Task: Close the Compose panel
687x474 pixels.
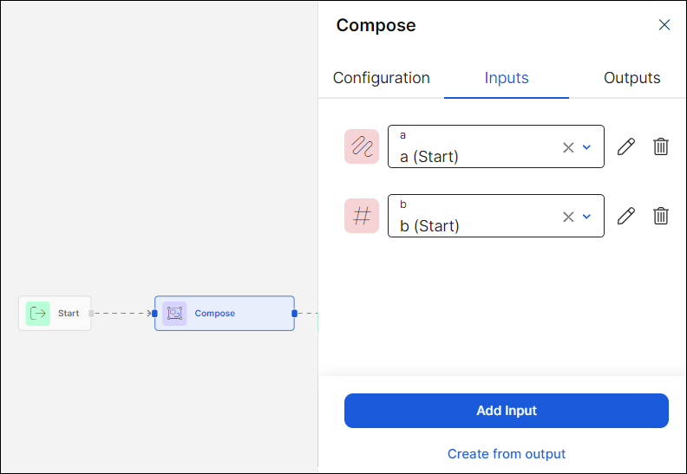Action: pos(664,25)
